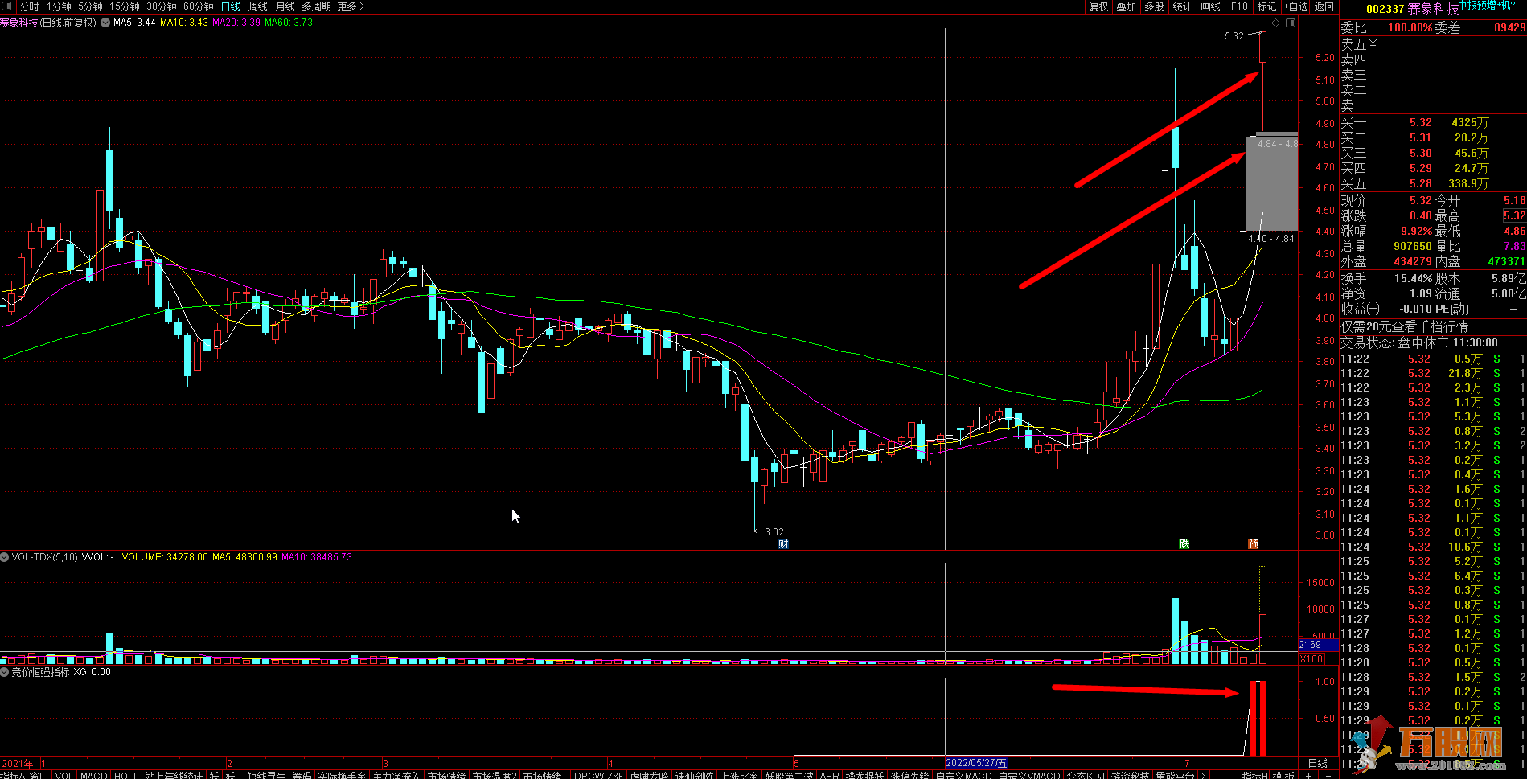This screenshot has width=1527, height=779.
Task: Select 自定义MACD indicator
Action: 963,775
